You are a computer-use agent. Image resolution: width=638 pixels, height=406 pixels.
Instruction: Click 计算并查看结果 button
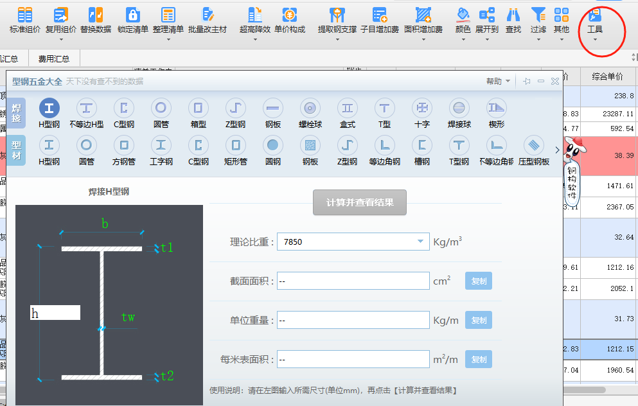click(x=360, y=202)
